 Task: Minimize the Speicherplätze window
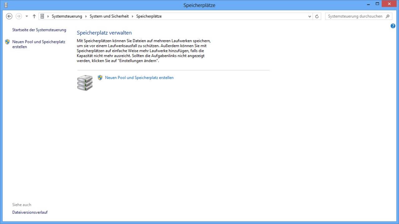369,4
